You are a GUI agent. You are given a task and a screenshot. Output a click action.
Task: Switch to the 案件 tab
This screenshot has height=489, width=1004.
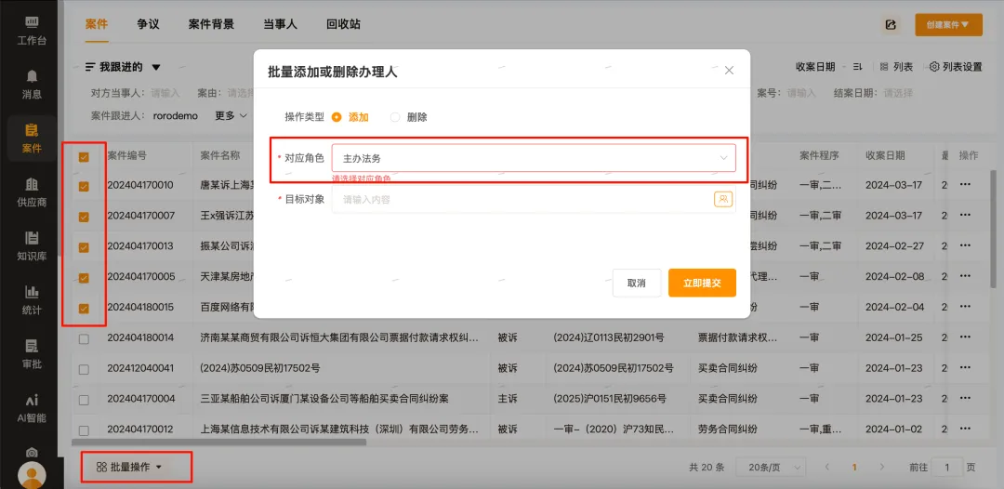(x=97, y=24)
